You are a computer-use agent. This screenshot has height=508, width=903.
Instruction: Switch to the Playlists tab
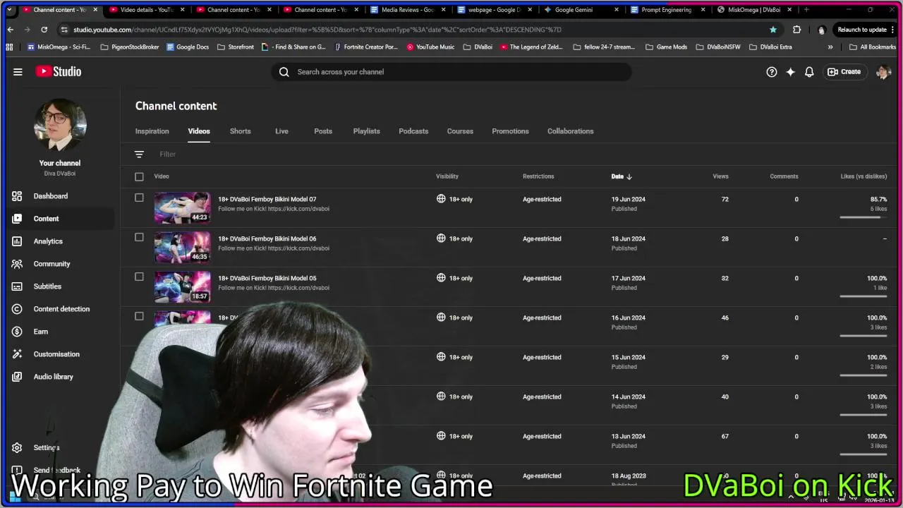366,131
